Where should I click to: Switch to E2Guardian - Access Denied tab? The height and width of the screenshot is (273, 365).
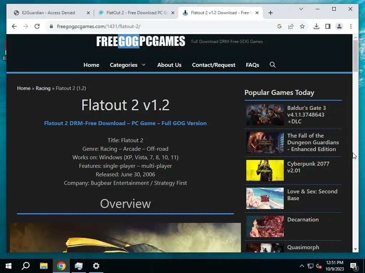tap(48, 13)
